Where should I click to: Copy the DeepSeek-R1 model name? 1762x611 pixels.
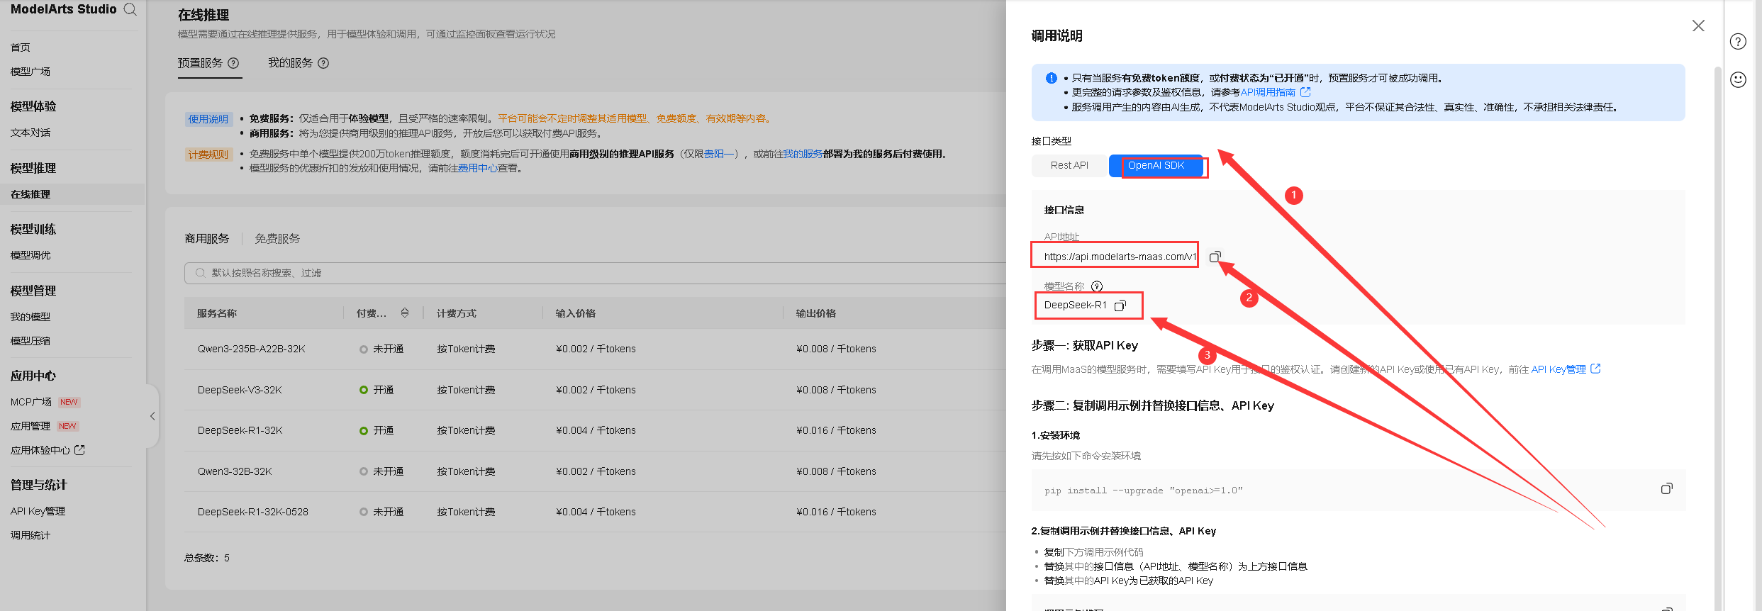click(x=1120, y=305)
